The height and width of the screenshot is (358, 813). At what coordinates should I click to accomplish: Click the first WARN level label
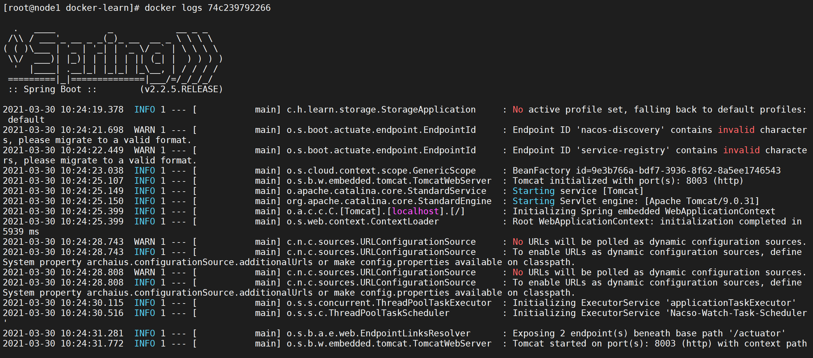click(144, 130)
